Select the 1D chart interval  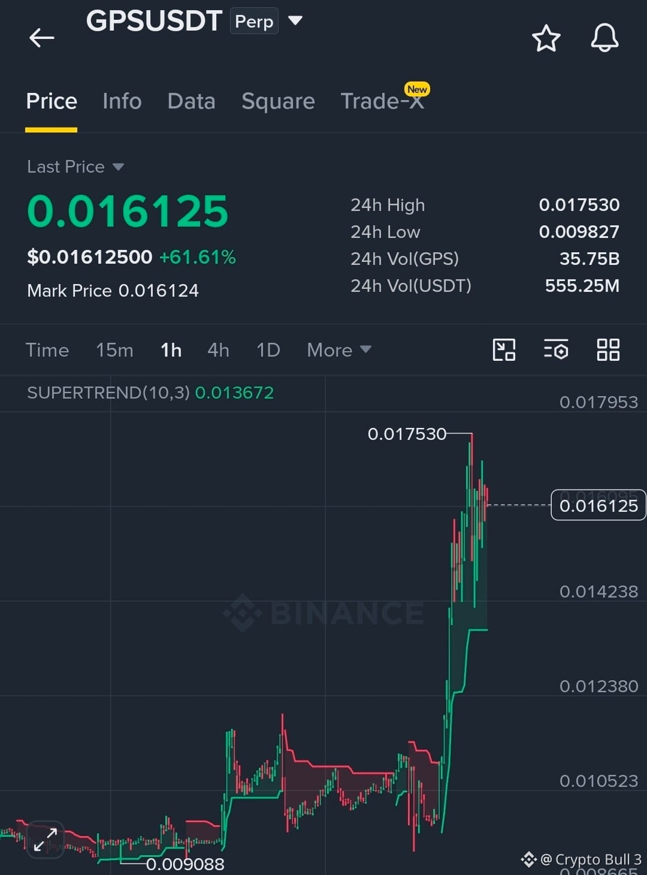coord(268,350)
